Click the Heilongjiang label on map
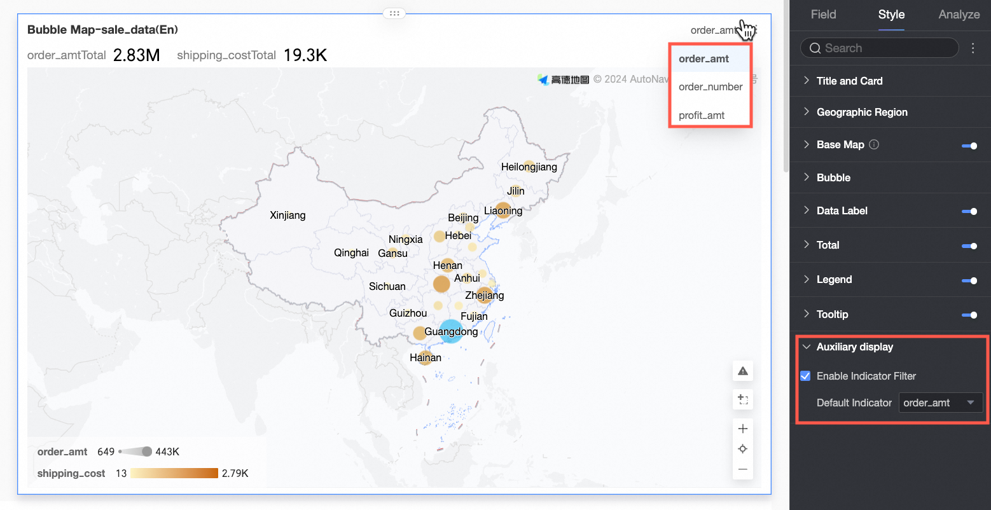Image resolution: width=991 pixels, height=510 pixels. coord(529,167)
